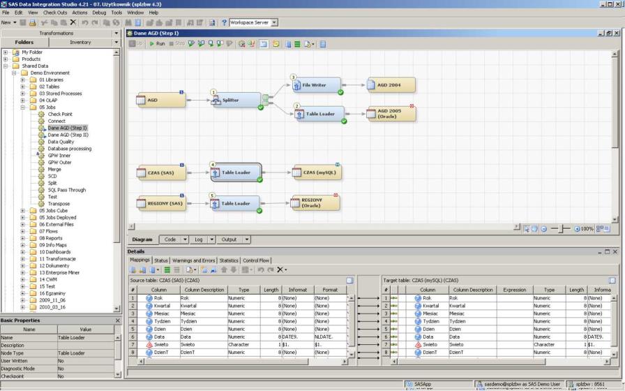625x391 pixels.
Task: Select the REGIONY (SAS) table node
Action: click(x=160, y=203)
